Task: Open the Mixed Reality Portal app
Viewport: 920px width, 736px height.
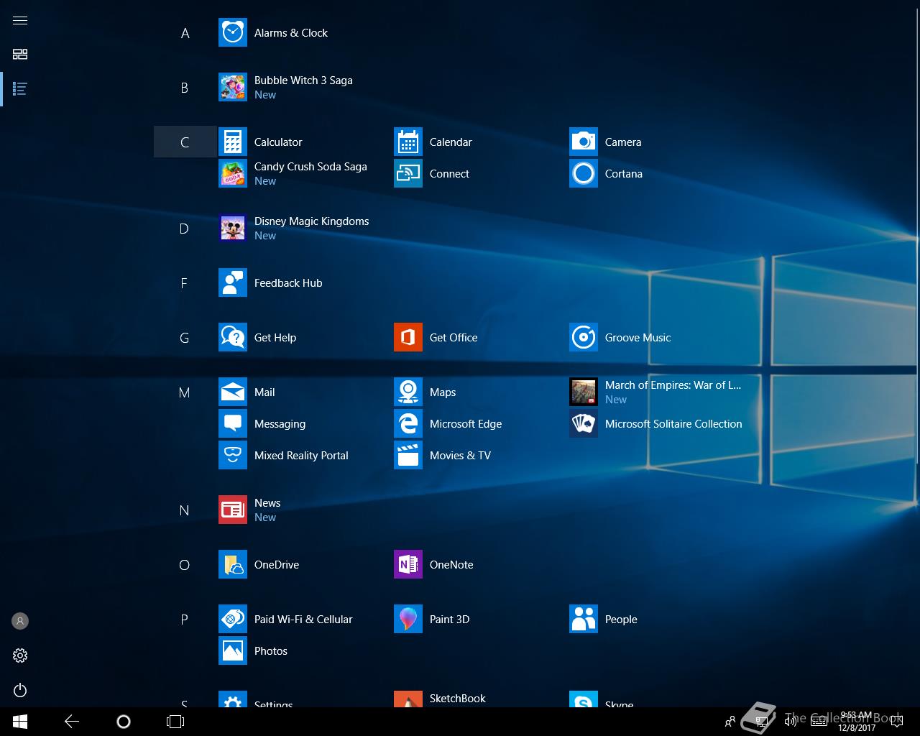Action: pos(233,456)
